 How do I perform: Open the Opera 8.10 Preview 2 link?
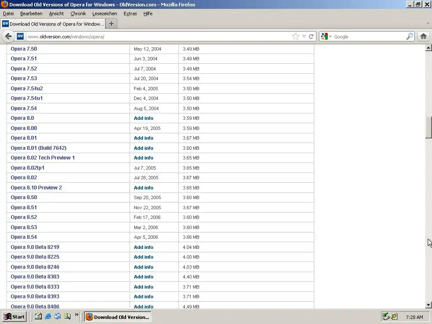[x=36, y=188]
